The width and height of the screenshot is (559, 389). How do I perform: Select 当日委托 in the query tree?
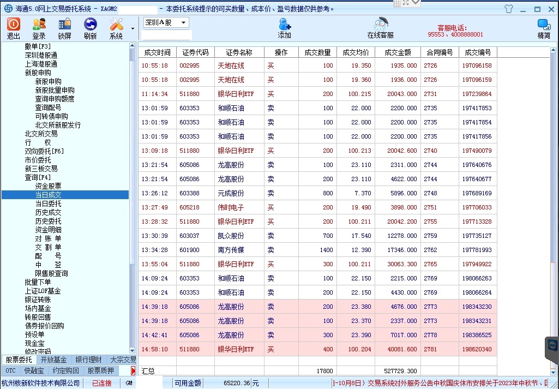[x=48, y=204]
